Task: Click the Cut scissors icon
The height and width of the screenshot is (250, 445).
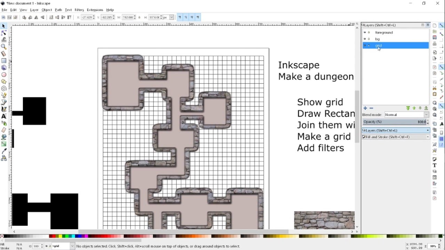Action: coord(435,88)
